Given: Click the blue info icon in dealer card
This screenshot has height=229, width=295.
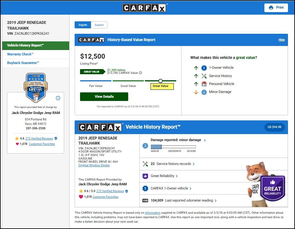Looking at the screenshot, I should click(58, 98).
